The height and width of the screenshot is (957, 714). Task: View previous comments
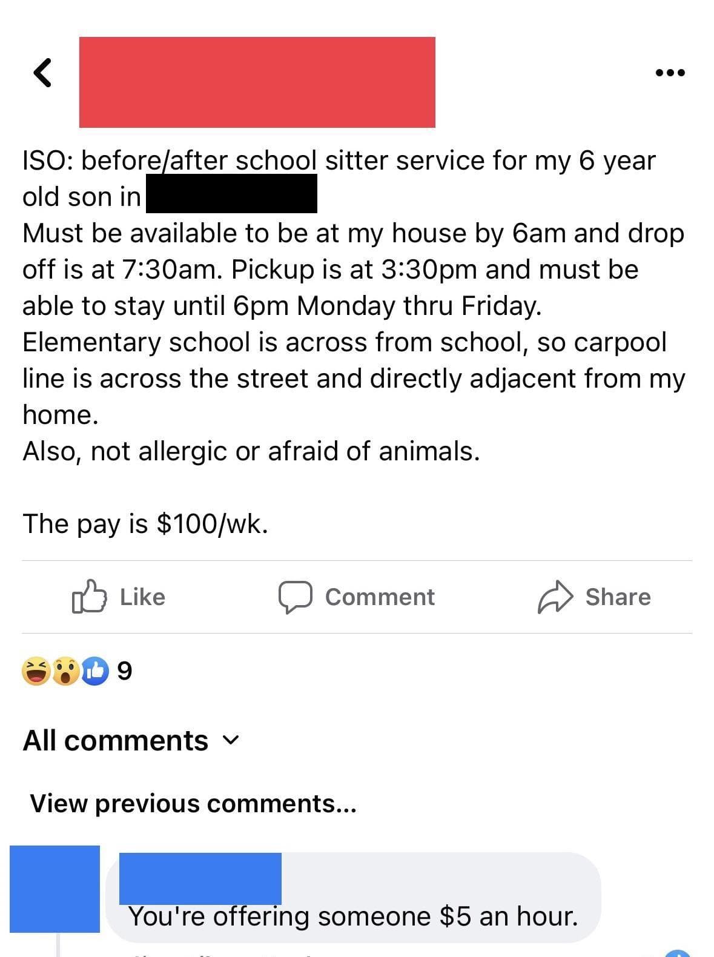pos(193,804)
